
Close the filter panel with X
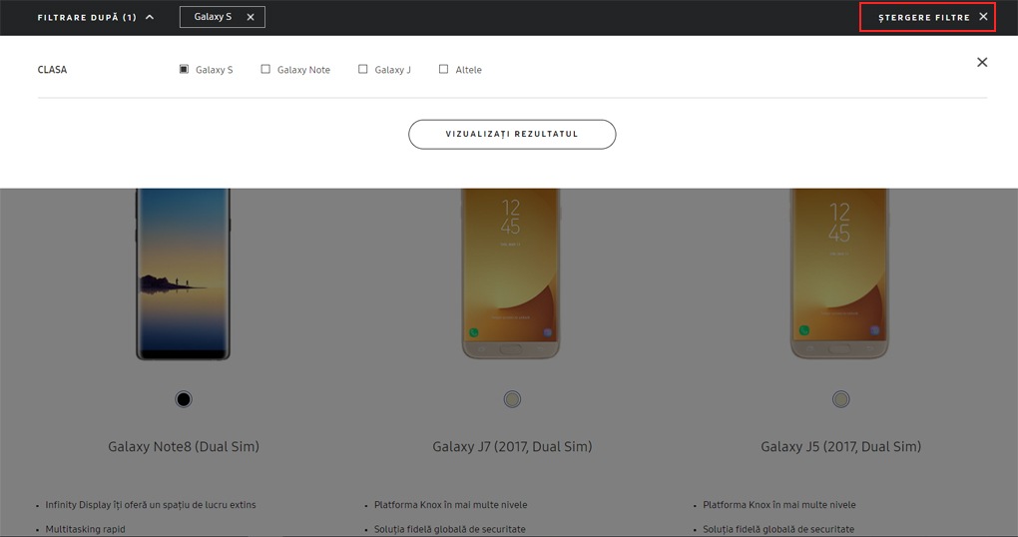click(982, 62)
